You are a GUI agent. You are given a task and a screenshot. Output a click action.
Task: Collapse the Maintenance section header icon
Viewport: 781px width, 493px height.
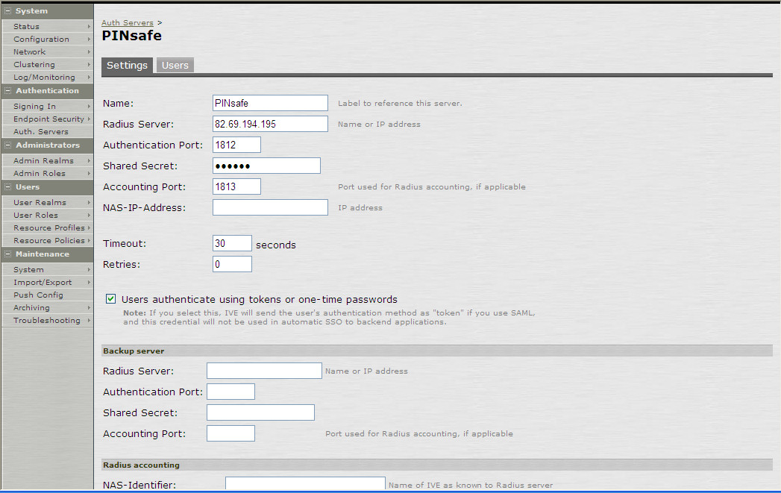(6, 254)
